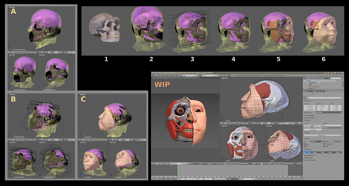Open the Rotation Mode XYZ Euler dropdown
Viewport: 349px width, 186px height.
(x=329, y=112)
